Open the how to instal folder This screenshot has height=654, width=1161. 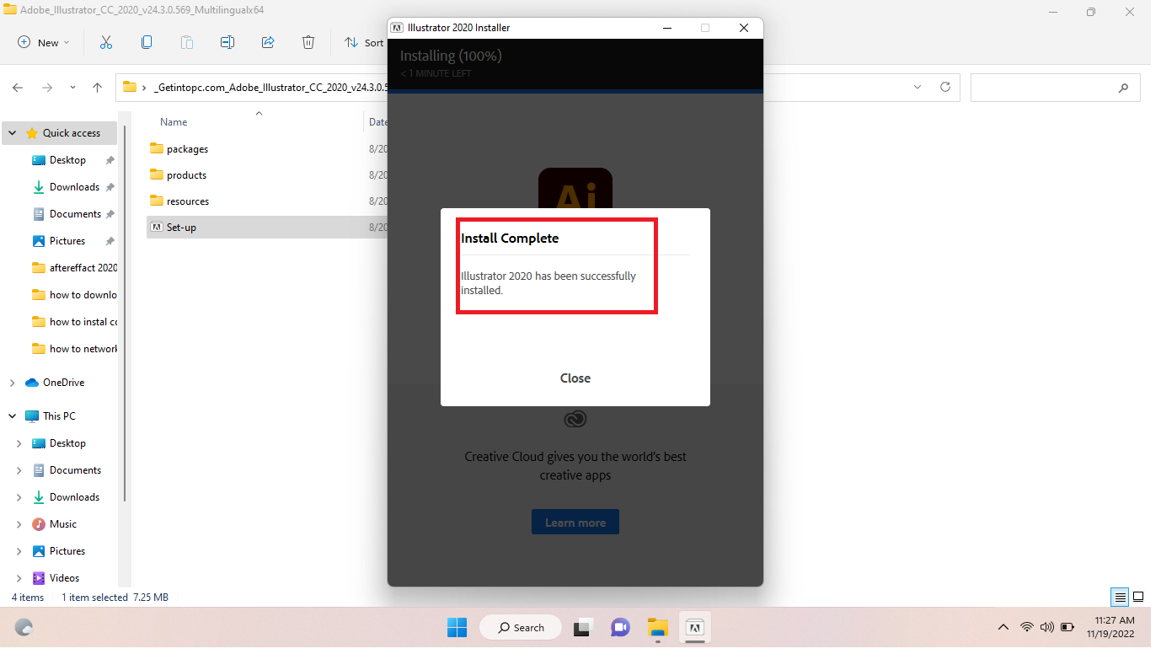pyautogui.click(x=74, y=322)
